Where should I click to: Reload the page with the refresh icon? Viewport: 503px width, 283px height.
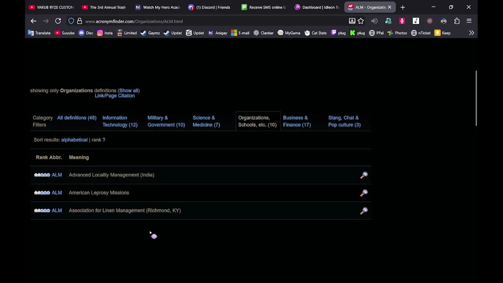pos(58,21)
